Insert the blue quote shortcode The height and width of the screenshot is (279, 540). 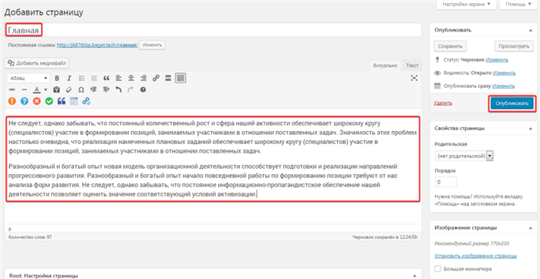pyautogui.click(x=62, y=101)
